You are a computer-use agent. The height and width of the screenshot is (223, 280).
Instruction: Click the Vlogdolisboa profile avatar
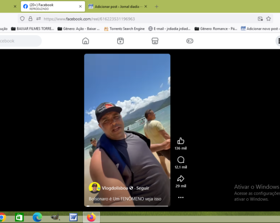[x=95, y=188]
